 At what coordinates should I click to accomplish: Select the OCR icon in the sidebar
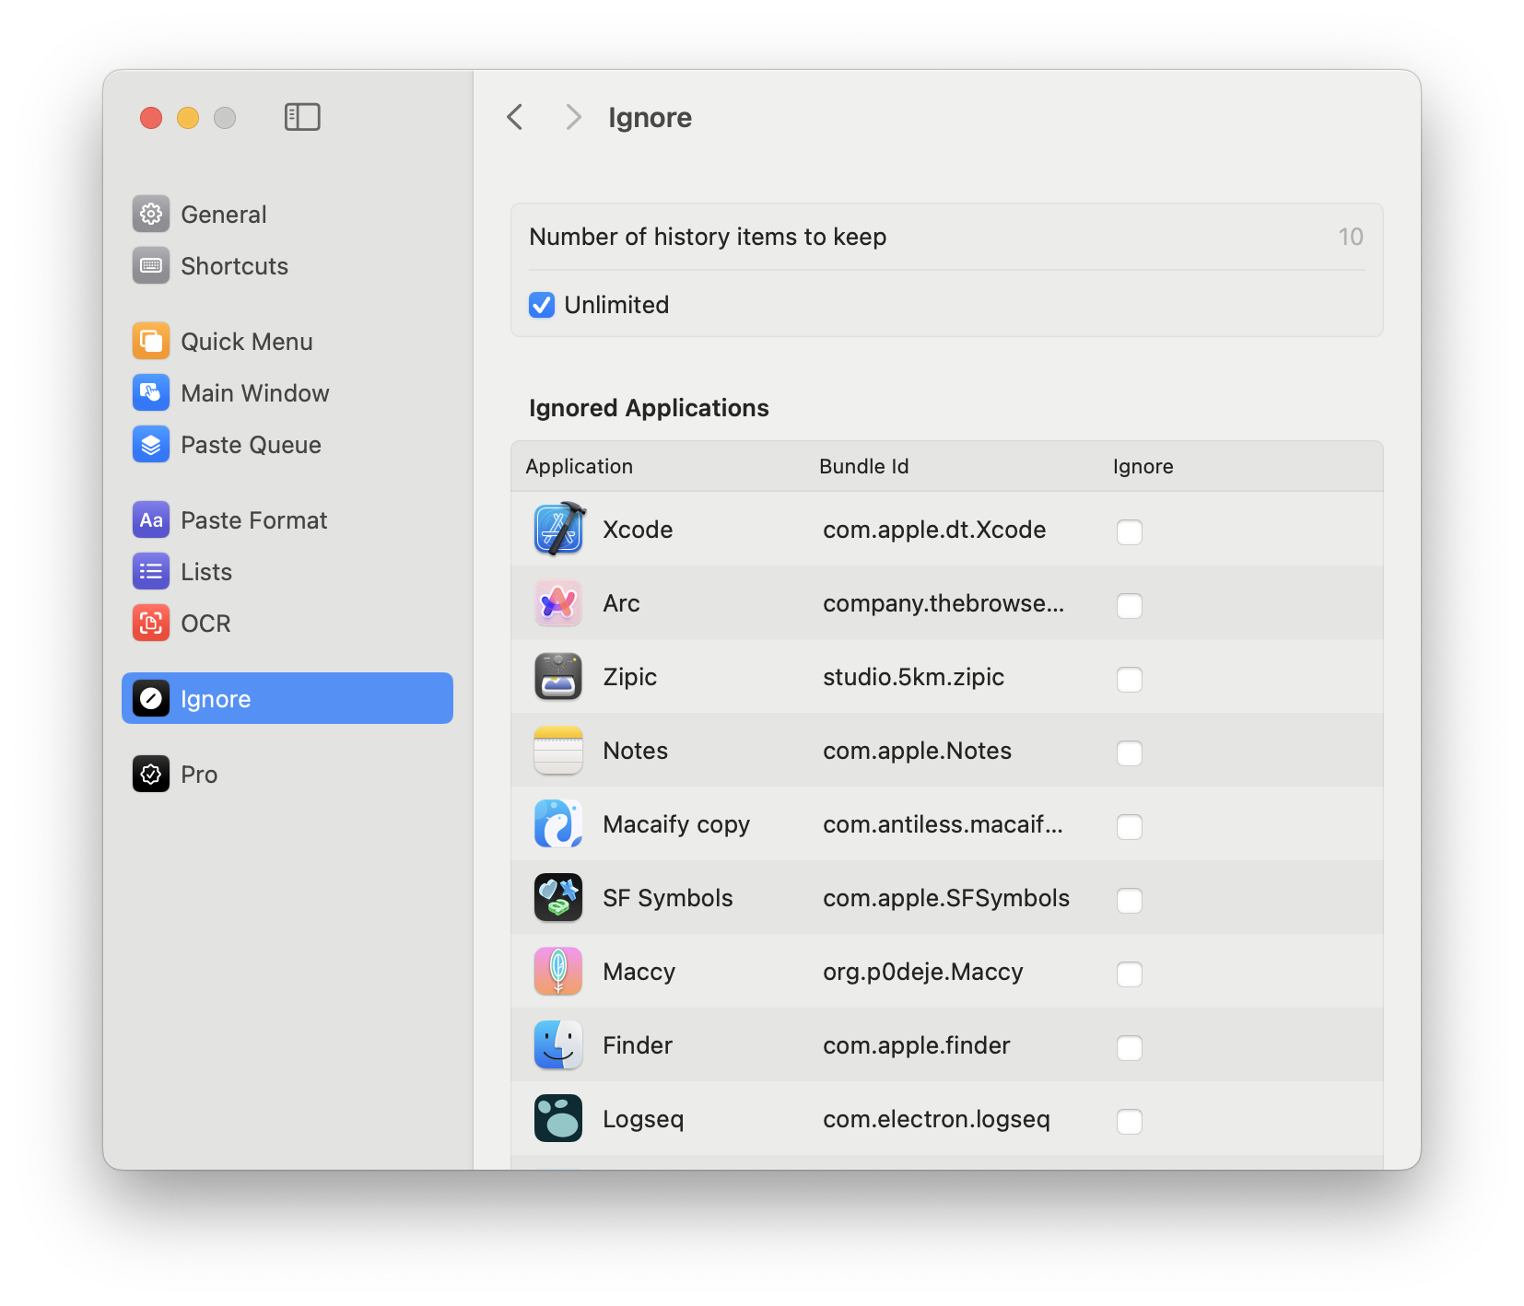(150, 623)
